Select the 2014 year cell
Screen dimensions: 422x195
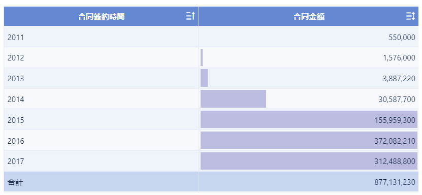pyautogui.click(x=102, y=99)
